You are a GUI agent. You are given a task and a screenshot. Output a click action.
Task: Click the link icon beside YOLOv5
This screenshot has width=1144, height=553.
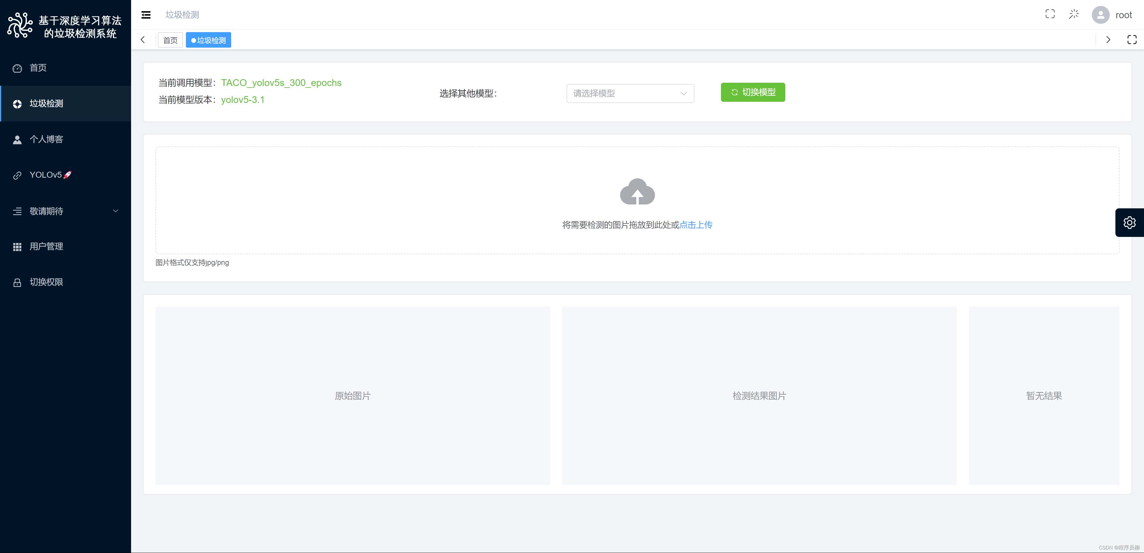click(17, 175)
